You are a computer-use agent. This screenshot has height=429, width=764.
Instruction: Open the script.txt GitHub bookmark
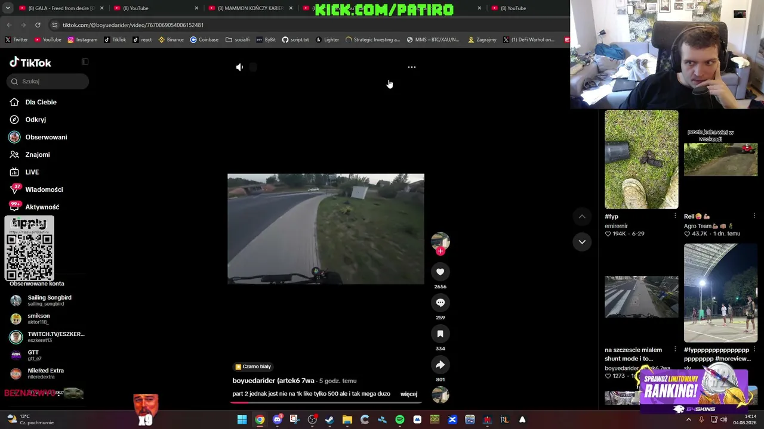click(295, 40)
